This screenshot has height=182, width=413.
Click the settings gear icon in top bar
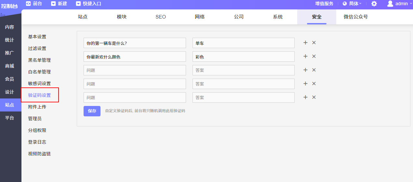374,4
